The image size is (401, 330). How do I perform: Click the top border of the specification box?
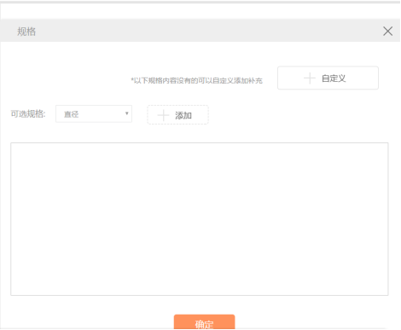[x=200, y=143]
